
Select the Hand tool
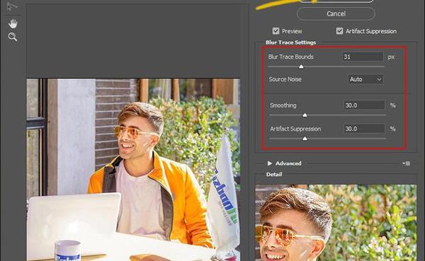click(x=13, y=24)
